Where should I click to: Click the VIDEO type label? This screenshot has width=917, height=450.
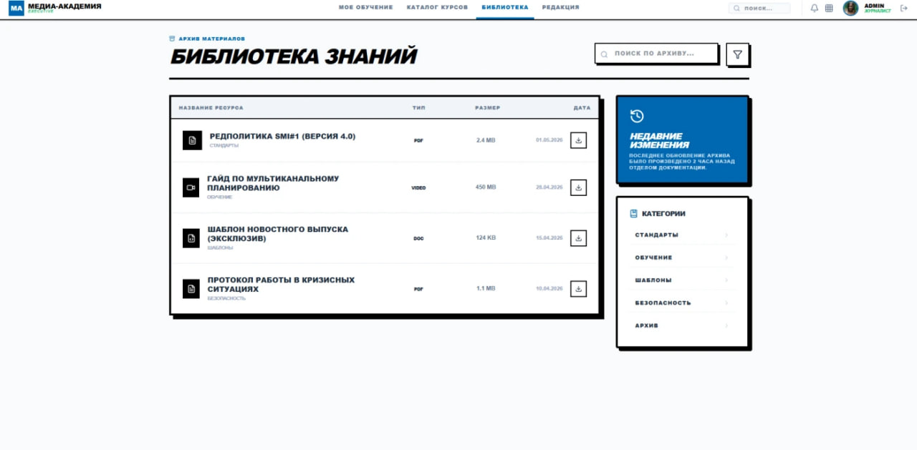[418, 188]
